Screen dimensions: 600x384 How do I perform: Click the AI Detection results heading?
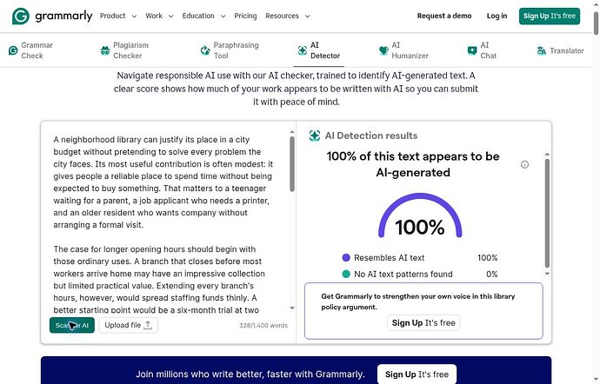point(371,136)
